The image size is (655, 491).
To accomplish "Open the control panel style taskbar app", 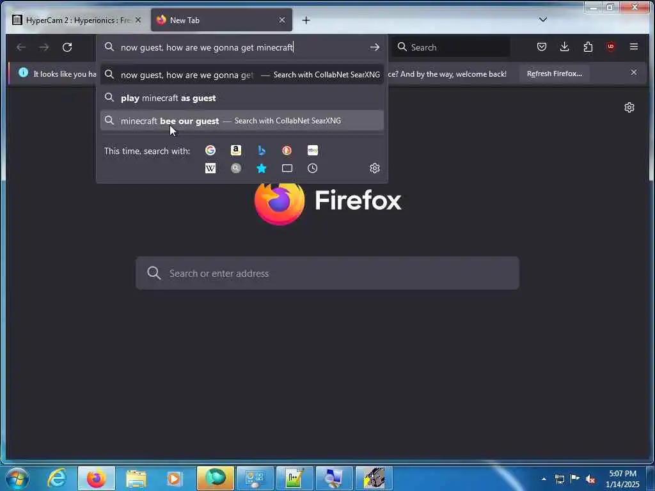I will 255,478.
